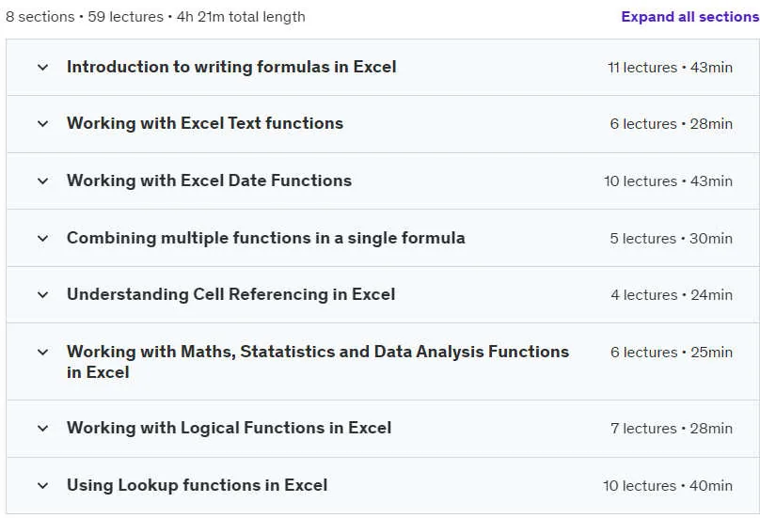760x518 pixels.
Task: Click the 5 lectures • 30min label
Action: coord(671,239)
